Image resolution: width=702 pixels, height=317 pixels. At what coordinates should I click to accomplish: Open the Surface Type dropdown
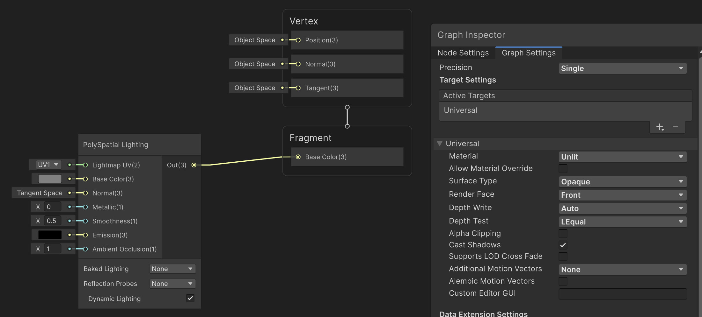(622, 181)
